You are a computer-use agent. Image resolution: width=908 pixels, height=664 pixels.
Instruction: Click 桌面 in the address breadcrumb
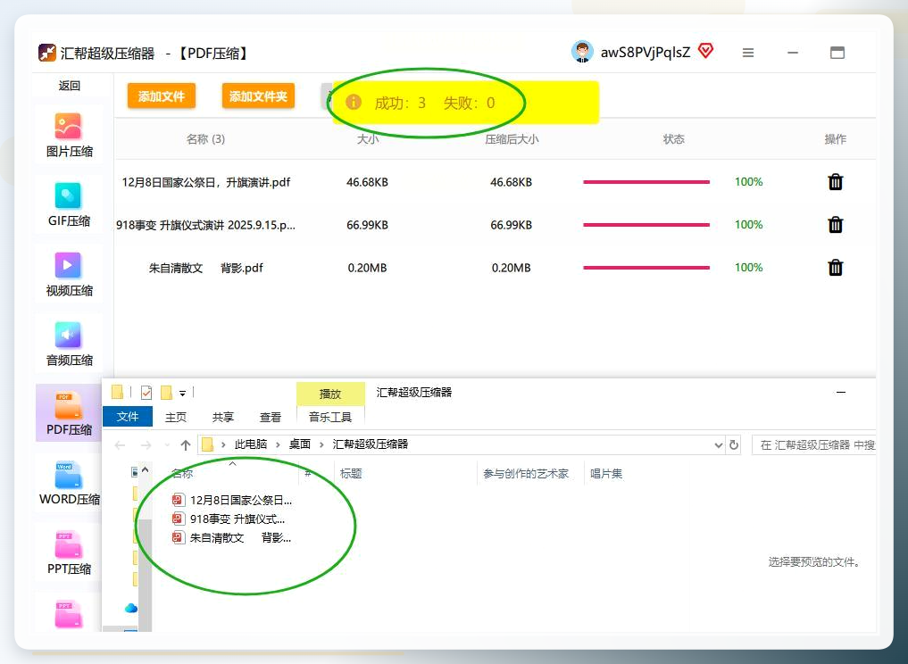(x=300, y=444)
